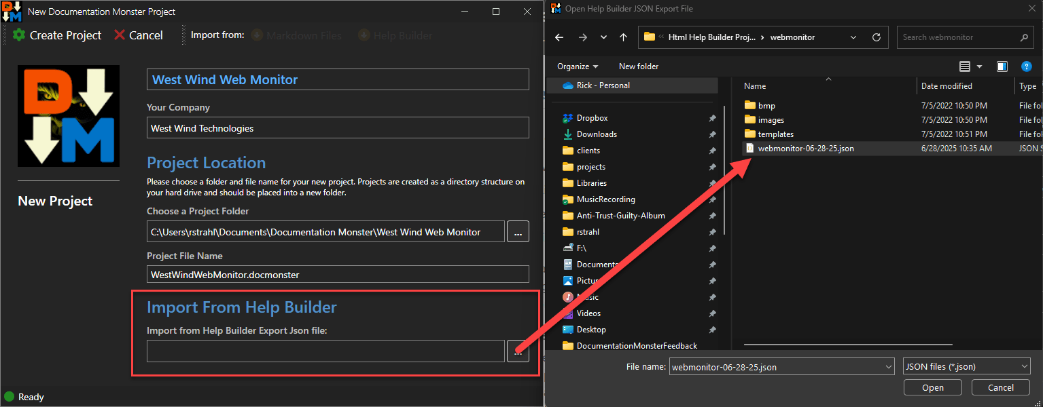Toggle the preview pane icon
Viewport: 1043px width, 407px height.
coord(1002,66)
